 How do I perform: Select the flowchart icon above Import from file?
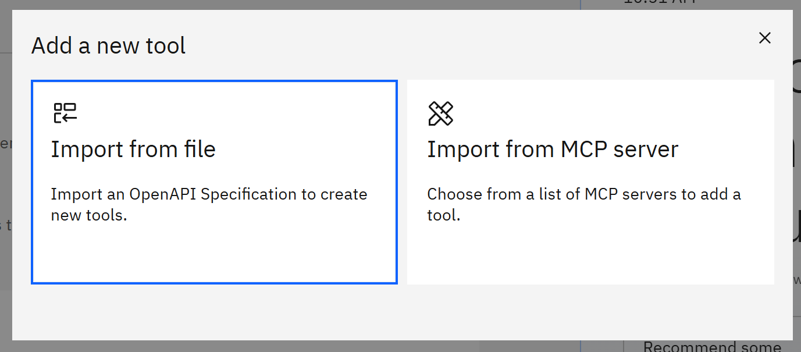(66, 113)
